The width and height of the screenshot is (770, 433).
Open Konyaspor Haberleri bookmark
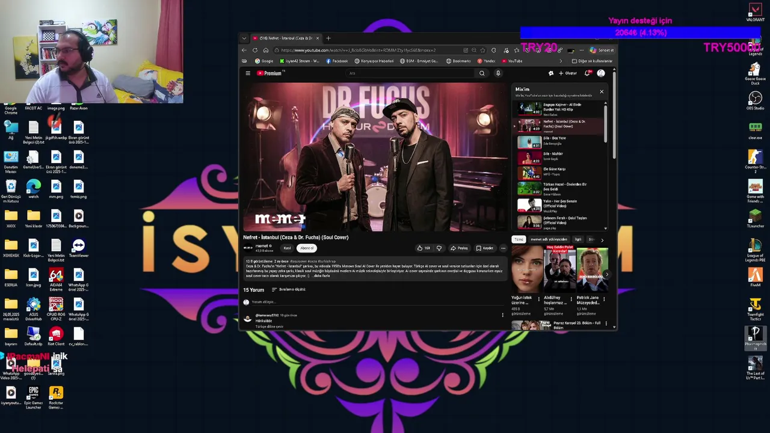coord(374,61)
